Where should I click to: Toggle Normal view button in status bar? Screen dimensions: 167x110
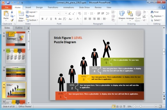[x=114, y=106]
